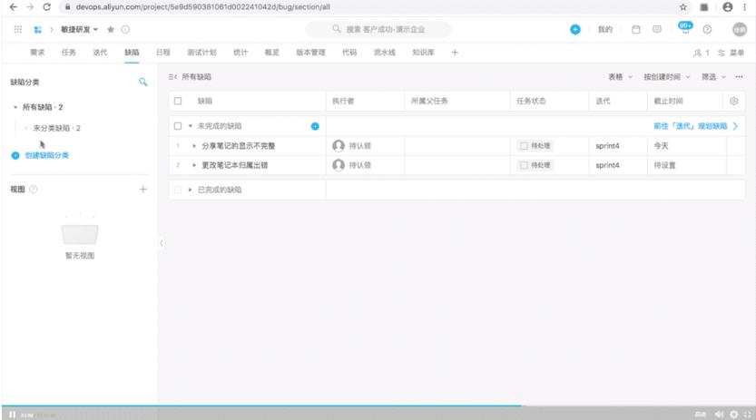This screenshot has width=756, height=420.
Task: Open defect 分享笔记的显示不完整
Action: click(238, 145)
